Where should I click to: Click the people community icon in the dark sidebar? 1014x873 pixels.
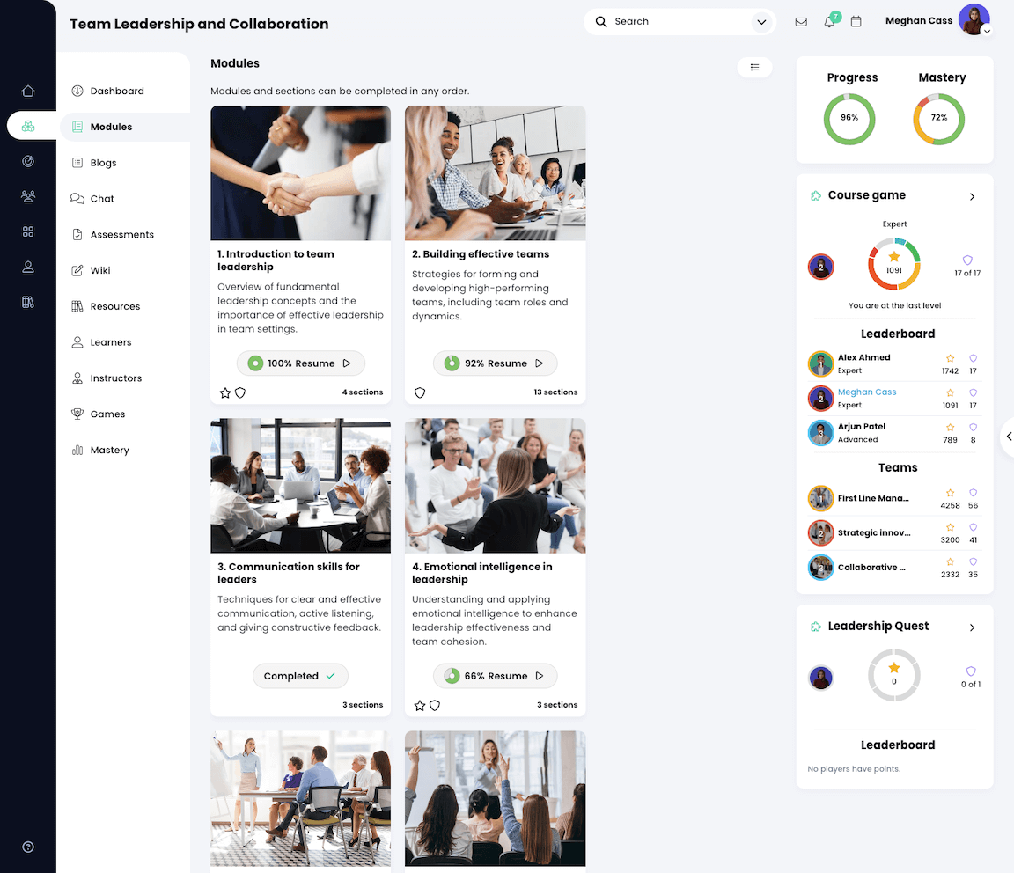(x=28, y=197)
